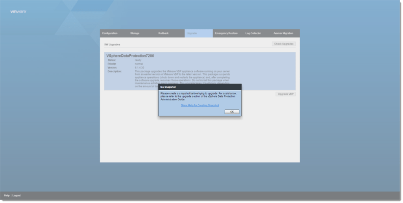Image resolution: width=403 pixels, height=203 pixels.
Task: Click the No Snapshot dialog title
Action: 168,87
